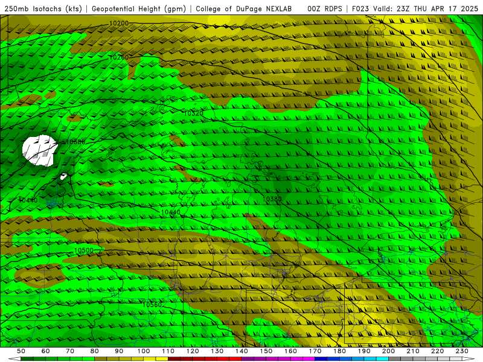Click the 90 value on the colorbar scale
Screen dimensions: 483x362
tap(119, 351)
